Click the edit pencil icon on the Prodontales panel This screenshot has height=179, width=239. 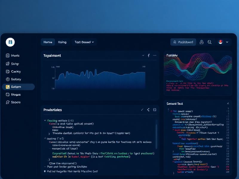click(x=143, y=109)
